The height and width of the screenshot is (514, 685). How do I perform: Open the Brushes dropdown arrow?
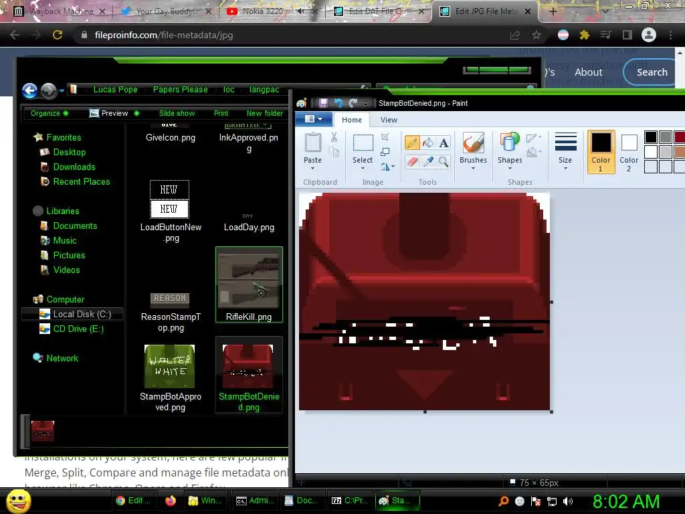click(473, 168)
